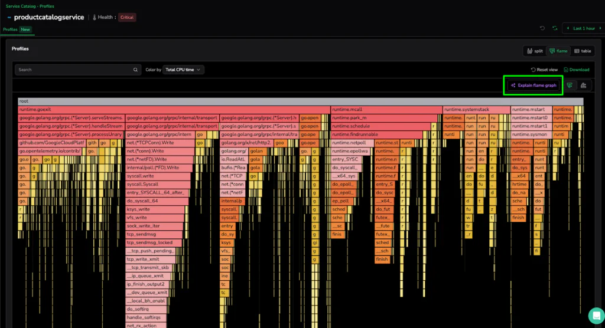The width and height of the screenshot is (605, 328).
Task: Click the undo arrow icon beside refresh
Action: (x=542, y=28)
